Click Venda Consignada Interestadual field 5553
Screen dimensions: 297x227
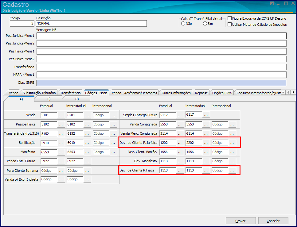coord(194,125)
